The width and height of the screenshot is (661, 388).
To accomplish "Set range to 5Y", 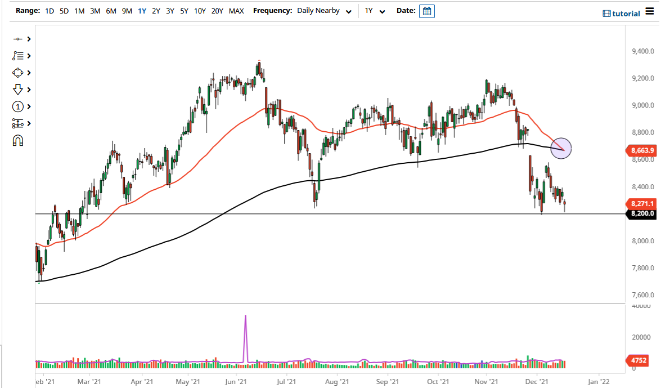I will (184, 11).
